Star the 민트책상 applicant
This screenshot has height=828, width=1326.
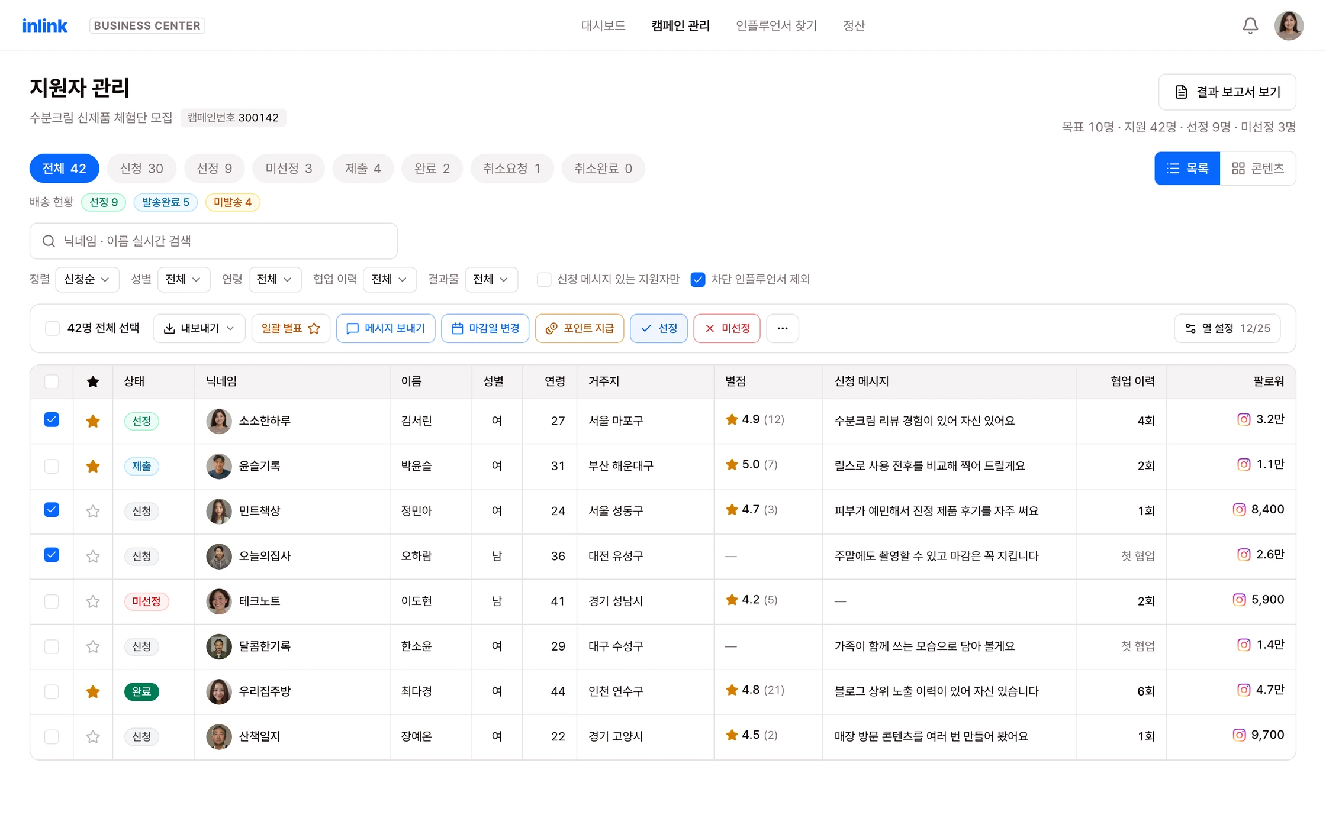click(x=93, y=511)
